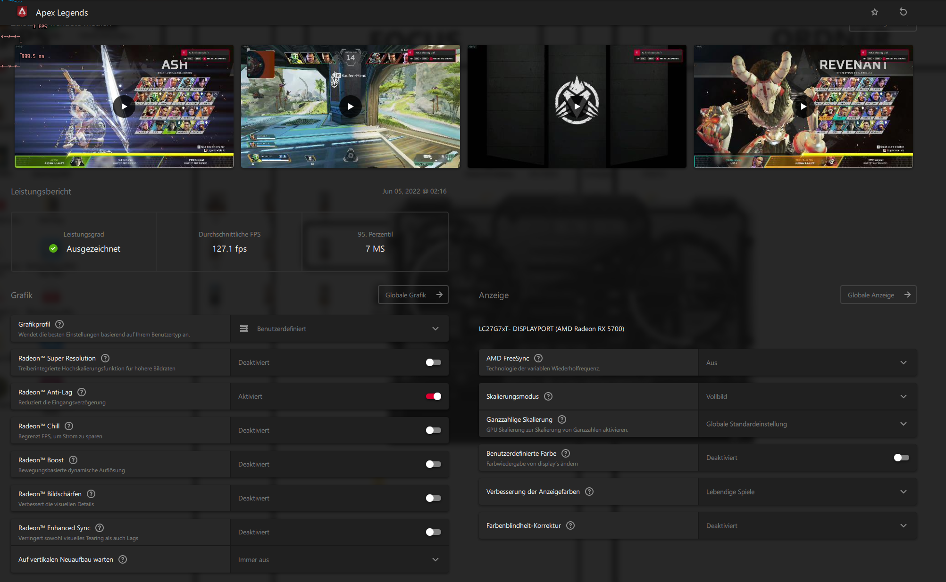Screen dimensions: 946x582
Task: Click the Globale Anzeige button
Action: [x=878, y=295]
